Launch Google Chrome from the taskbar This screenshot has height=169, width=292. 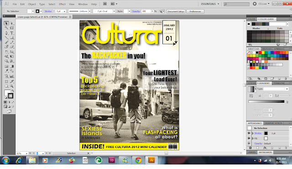(138, 160)
